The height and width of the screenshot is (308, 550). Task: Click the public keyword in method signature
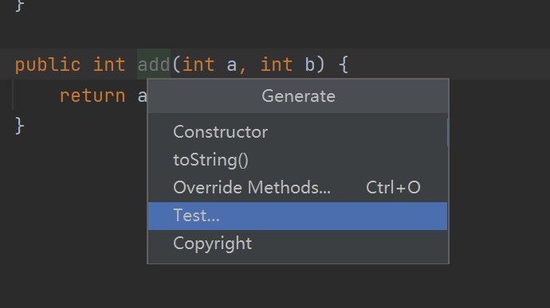[x=48, y=65]
